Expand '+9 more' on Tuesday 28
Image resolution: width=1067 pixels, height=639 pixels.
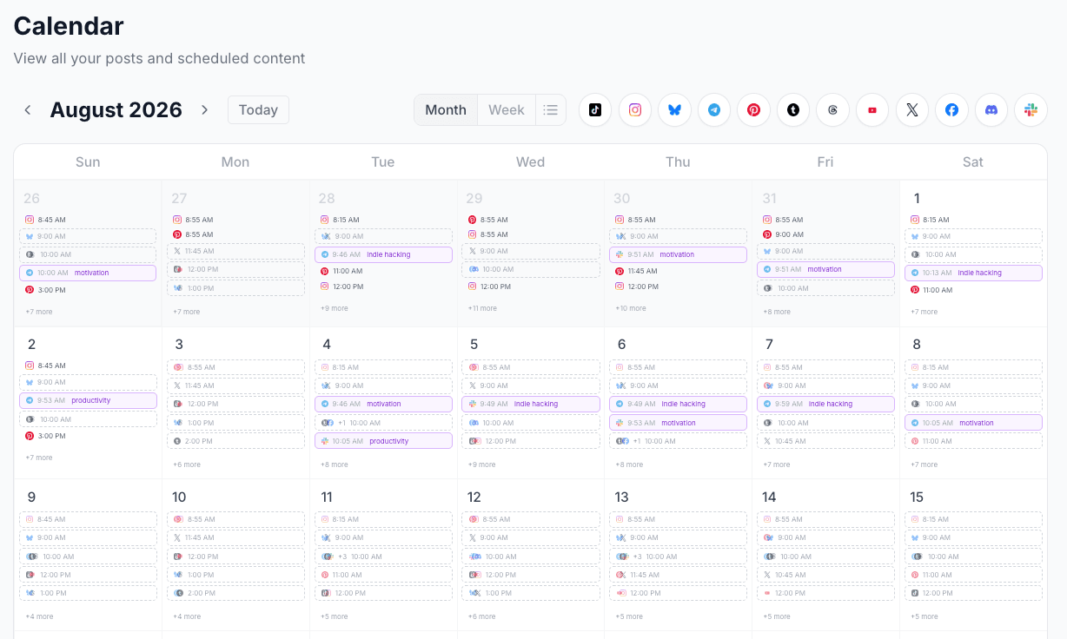click(x=335, y=308)
